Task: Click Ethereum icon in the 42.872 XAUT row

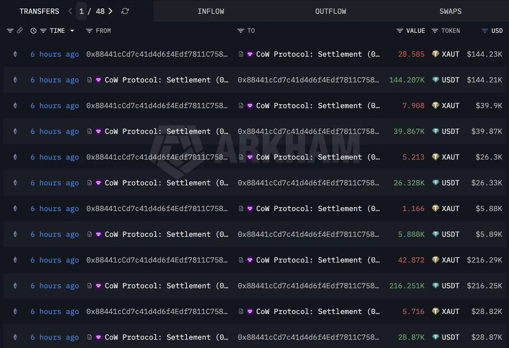Action: [x=15, y=260]
